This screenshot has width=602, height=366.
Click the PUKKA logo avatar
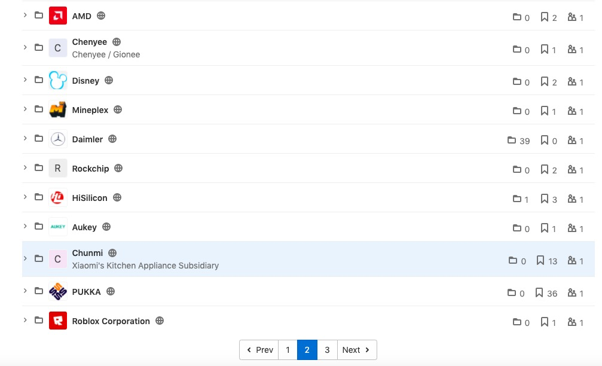[57, 292]
